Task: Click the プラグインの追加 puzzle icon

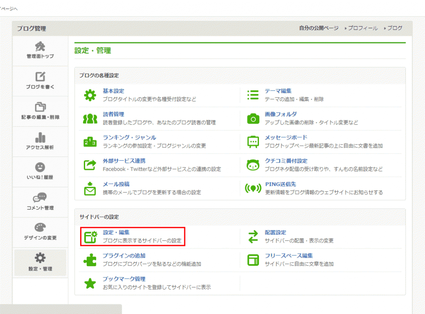Action: [90, 260]
